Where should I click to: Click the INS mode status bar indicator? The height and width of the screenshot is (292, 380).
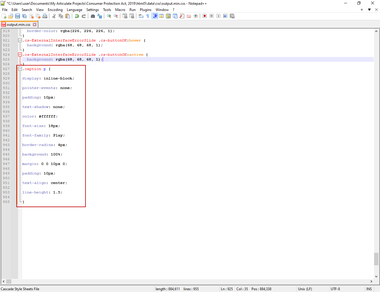coord(369,289)
